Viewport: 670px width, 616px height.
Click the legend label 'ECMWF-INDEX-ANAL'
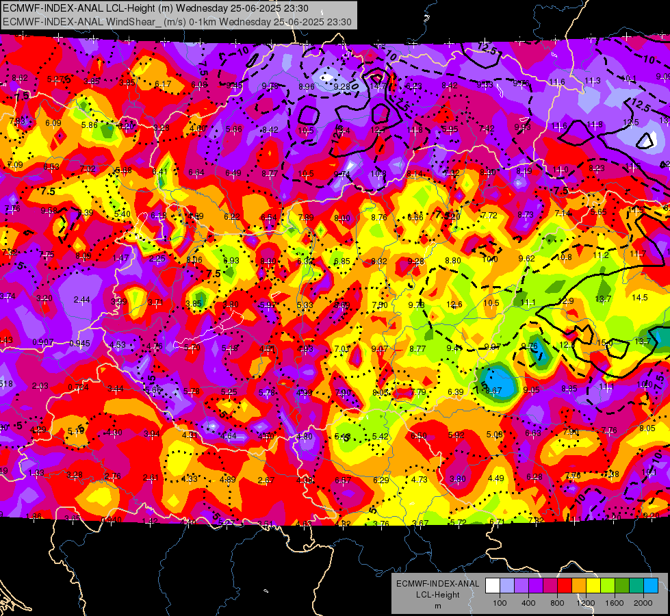[437, 584]
